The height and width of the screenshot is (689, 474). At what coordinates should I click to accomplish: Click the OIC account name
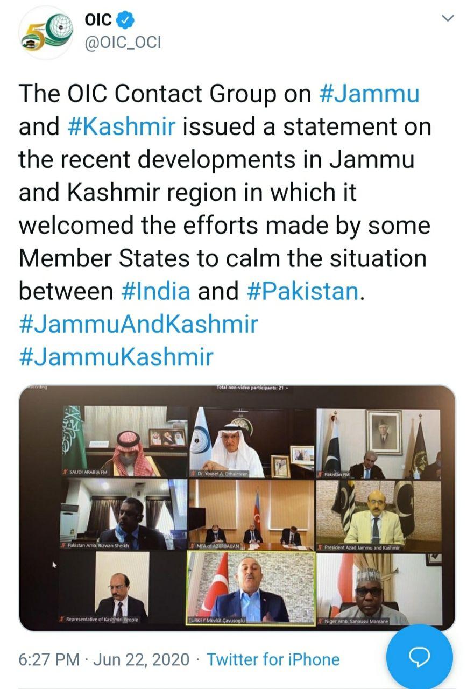[98, 20]
